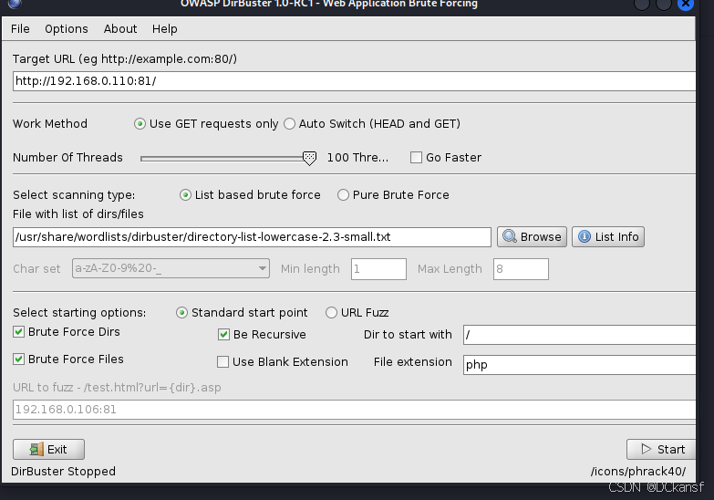Click the Min length field
714x500 pixels.
point(378,269)
